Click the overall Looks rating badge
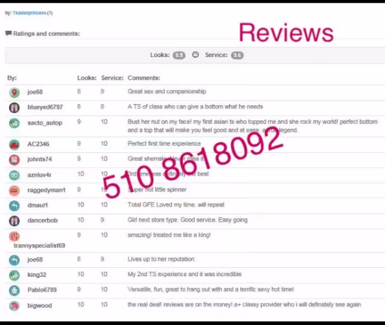 click(x=178, y=56)
